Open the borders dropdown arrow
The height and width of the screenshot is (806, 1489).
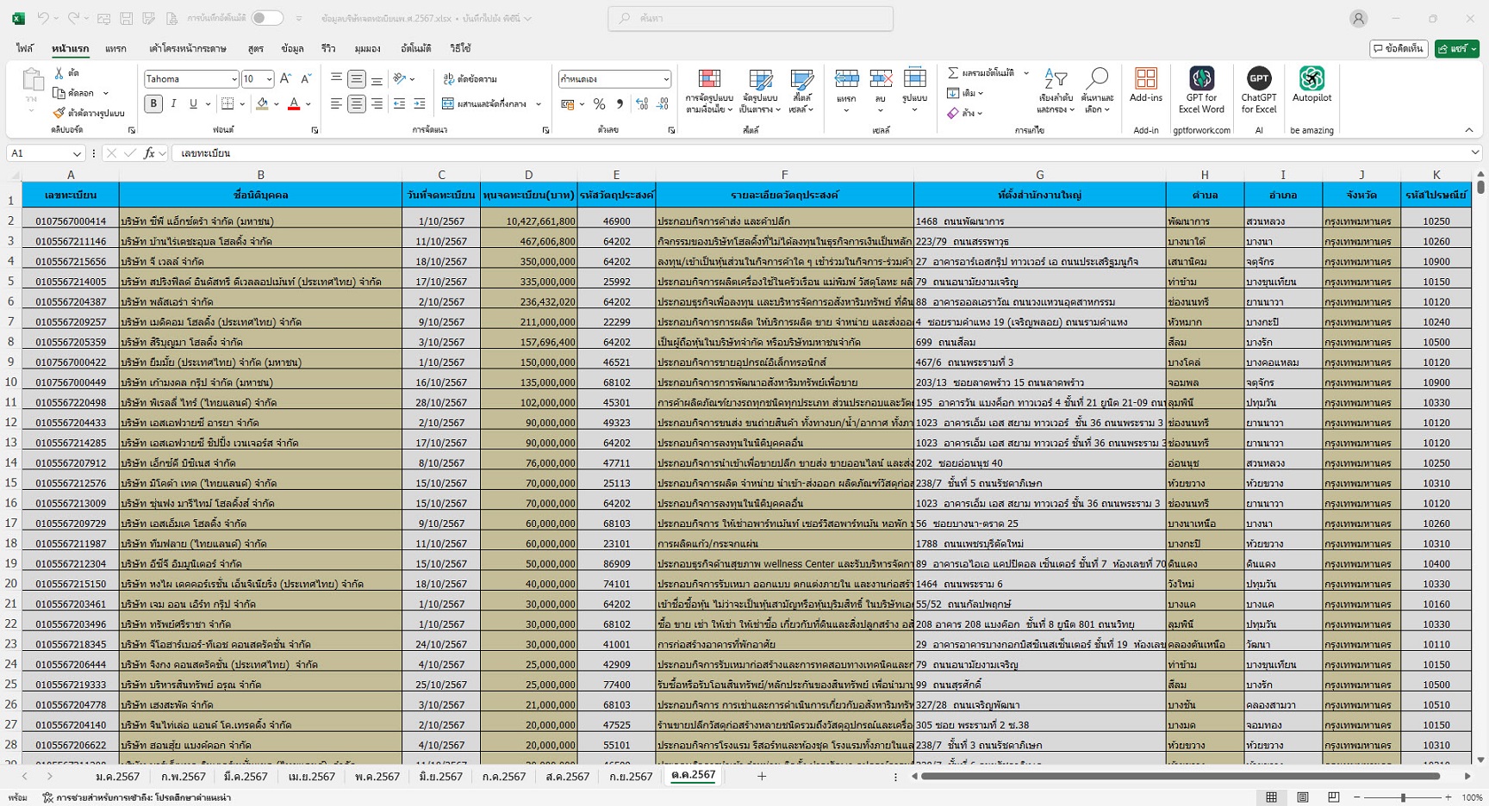pyautogui.click(x=242, y=104)
